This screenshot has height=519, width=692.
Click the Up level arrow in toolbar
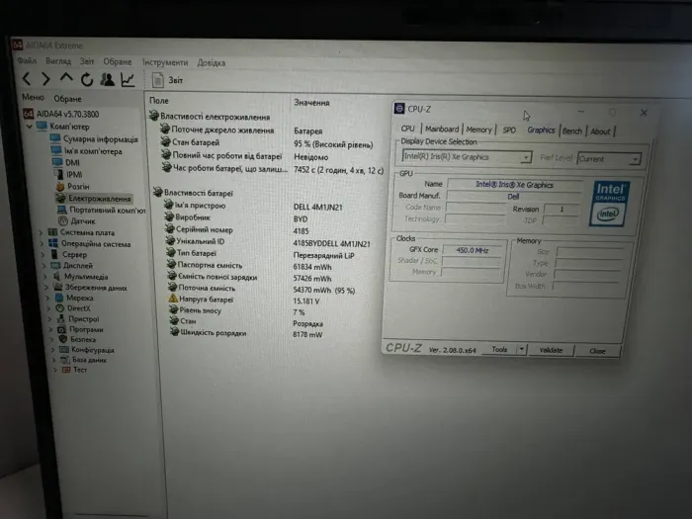66,79
